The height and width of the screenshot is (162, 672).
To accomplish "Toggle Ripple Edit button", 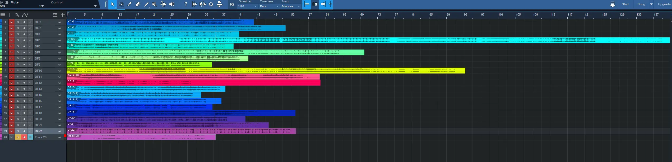I will 315,4.
